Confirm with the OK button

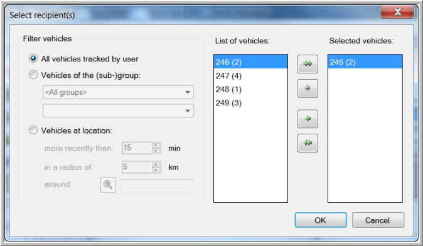(321, 220)
